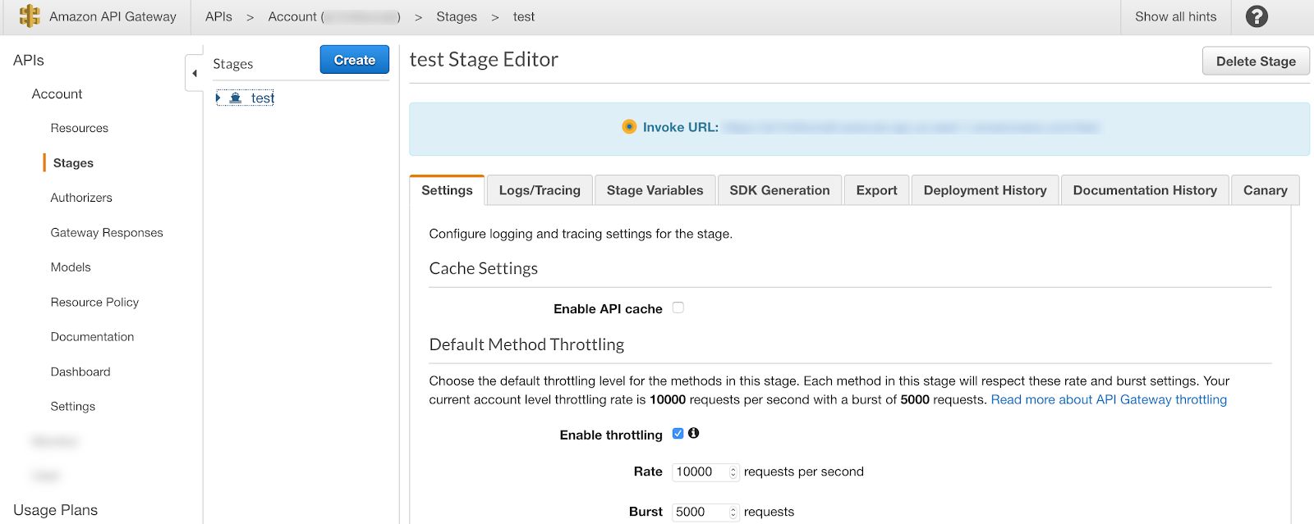Open Documentation in the sidebar

[92, 337]
